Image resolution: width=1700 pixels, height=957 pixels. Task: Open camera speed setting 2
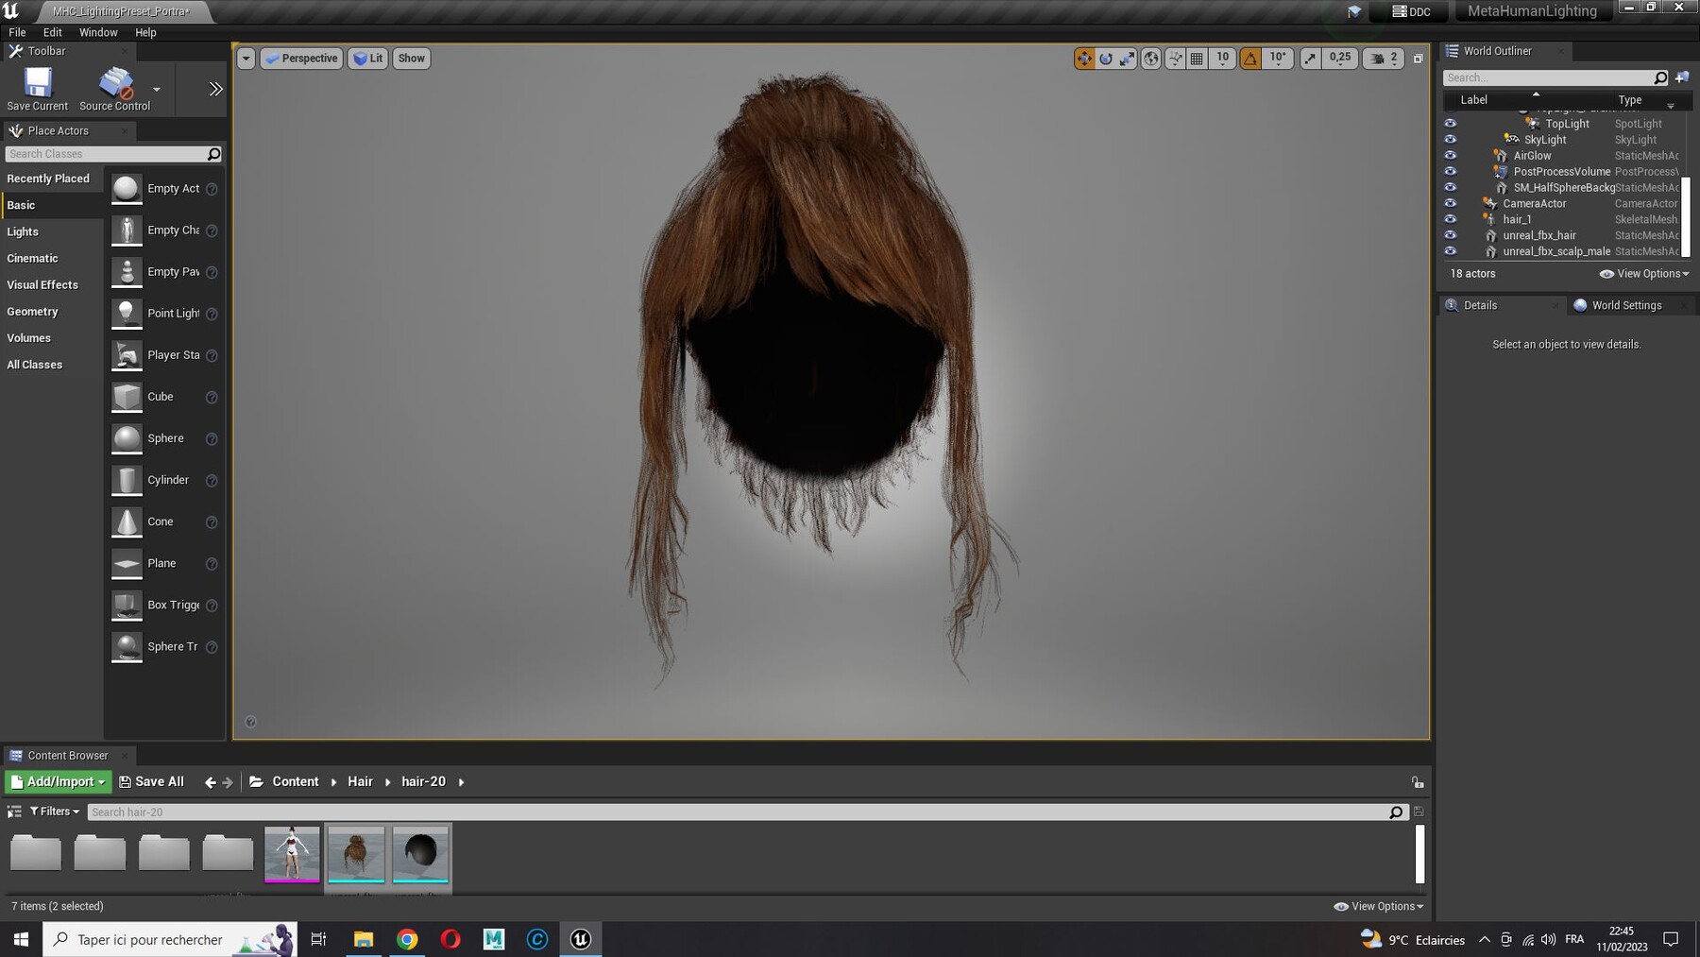[1384, 59]
